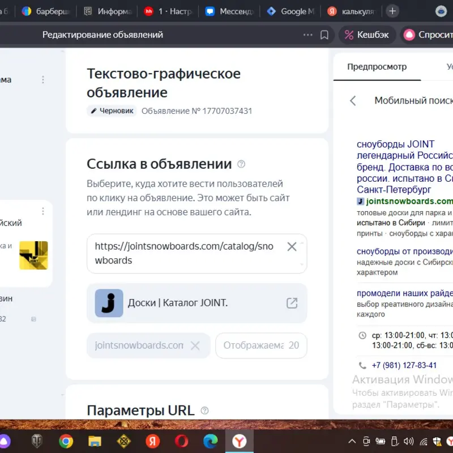Switch to the калькулятор browser tab
The height and width of the screenshot is (453, 453).
click(352, 11)
